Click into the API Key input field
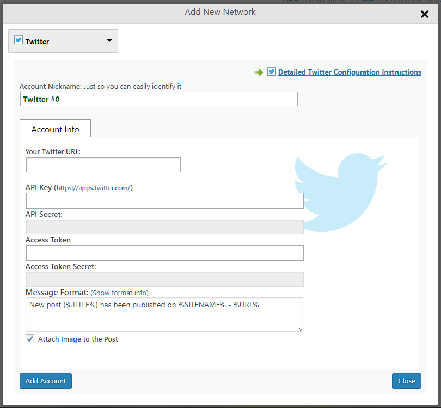 click(x=165, y=200)
